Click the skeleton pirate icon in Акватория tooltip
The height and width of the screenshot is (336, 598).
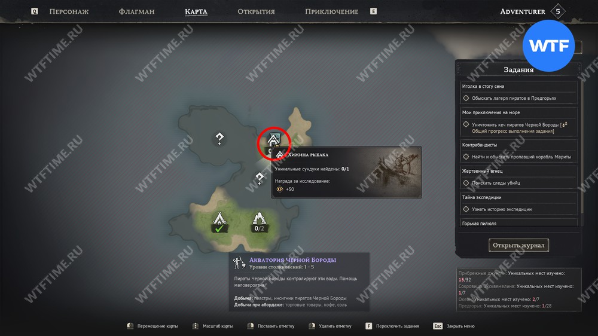(x=239, y=263)
